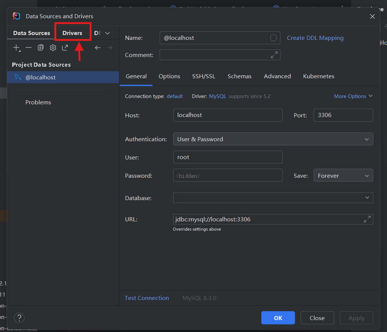Open the Schemas tab
The height and width of the screenshot is (332, 387).
point(240,76)
